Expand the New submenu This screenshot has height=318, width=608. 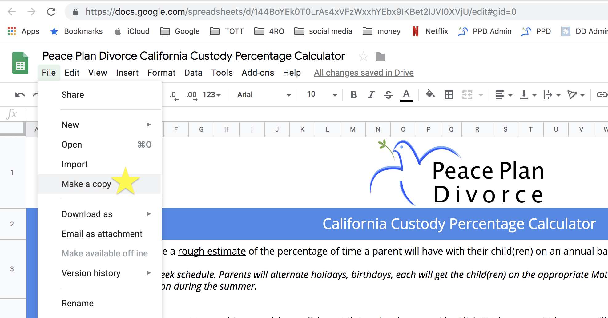[100, 125]
